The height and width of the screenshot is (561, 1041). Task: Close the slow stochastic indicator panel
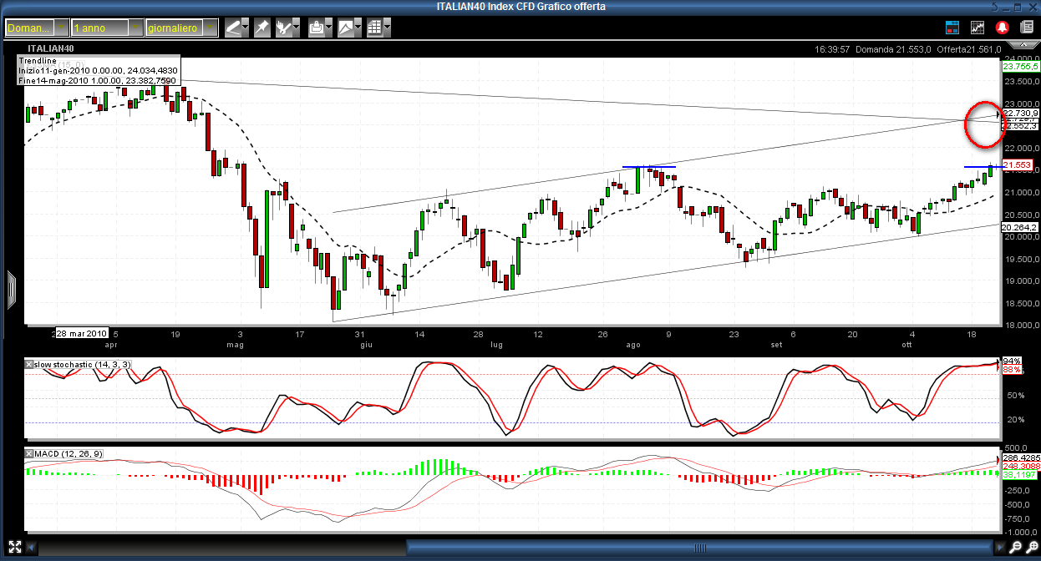tap(29, 366)
